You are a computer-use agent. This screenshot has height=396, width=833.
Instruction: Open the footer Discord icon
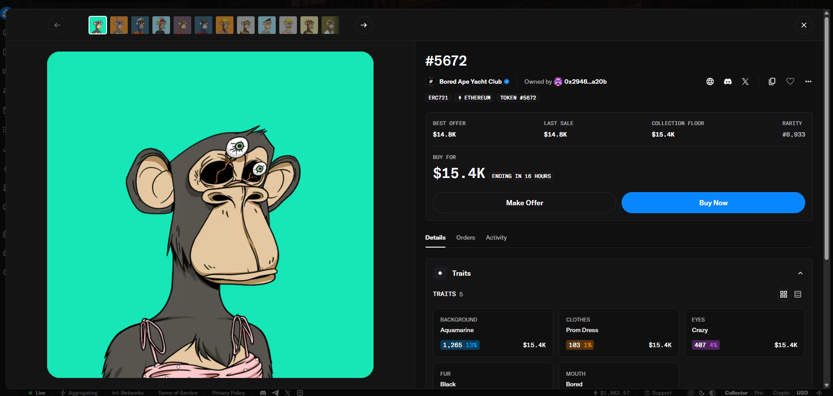click(263, 393)
